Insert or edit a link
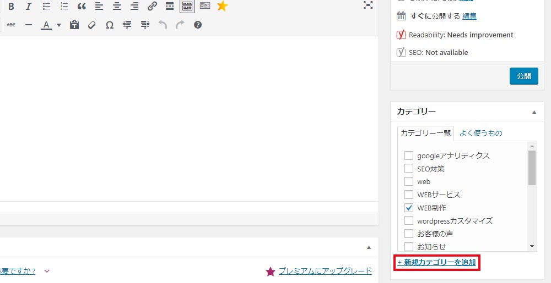Screen dimensions: 551x283 pos(152,6)
